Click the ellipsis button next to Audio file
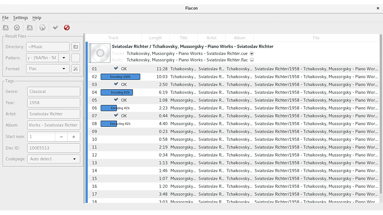This screenshot has height=215, width=383. 252,60
